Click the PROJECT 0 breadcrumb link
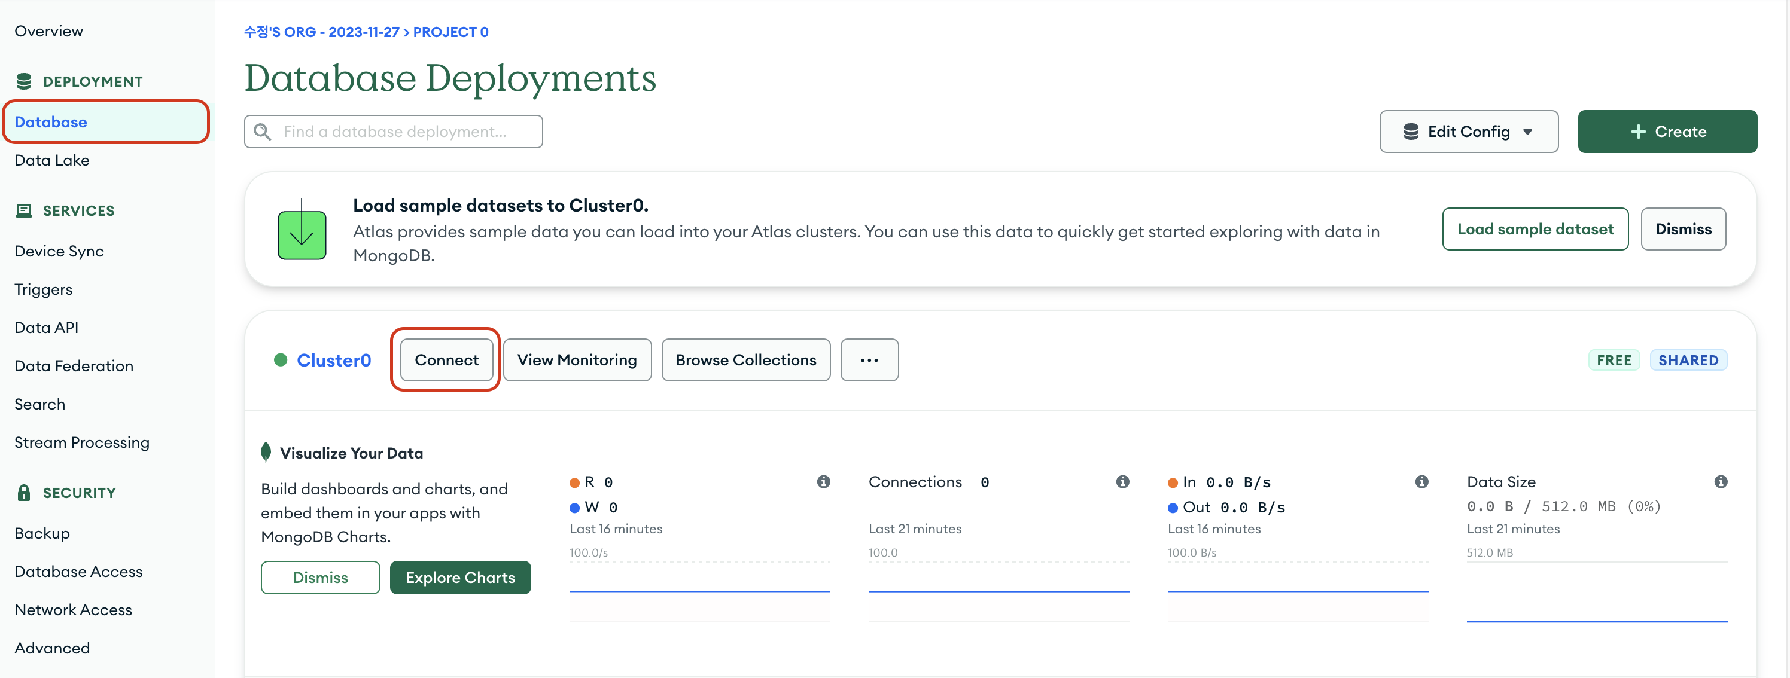The width and height of the screenshot is (1790, 678). pyautogui.click(x=450, y=32)
